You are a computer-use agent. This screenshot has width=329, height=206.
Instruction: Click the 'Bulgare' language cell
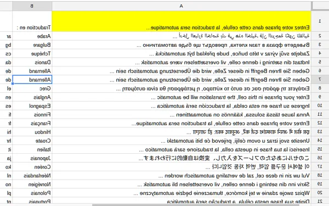[32, 45]
